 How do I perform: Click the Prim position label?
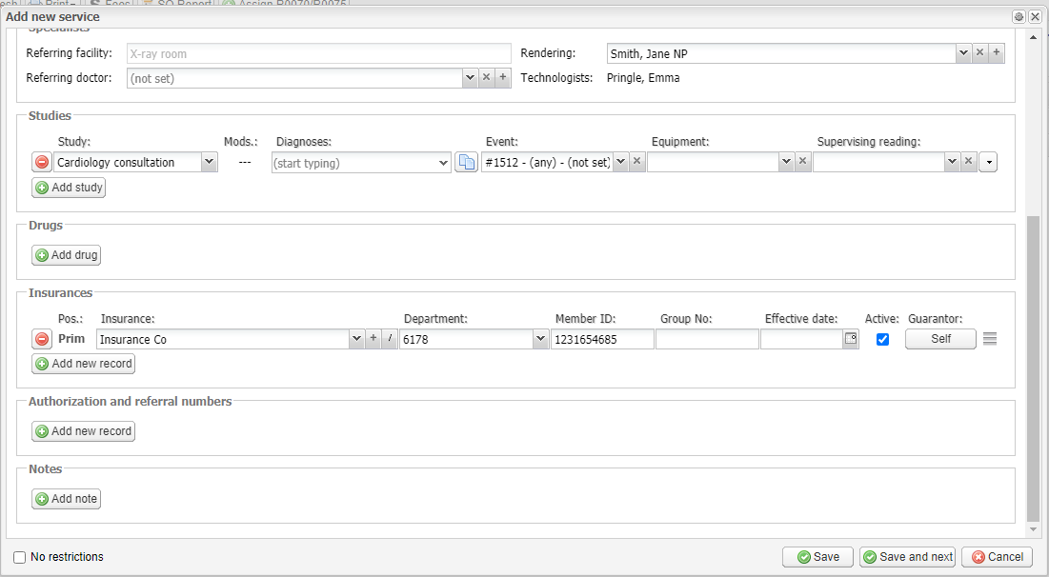click(x=71, y=338)
